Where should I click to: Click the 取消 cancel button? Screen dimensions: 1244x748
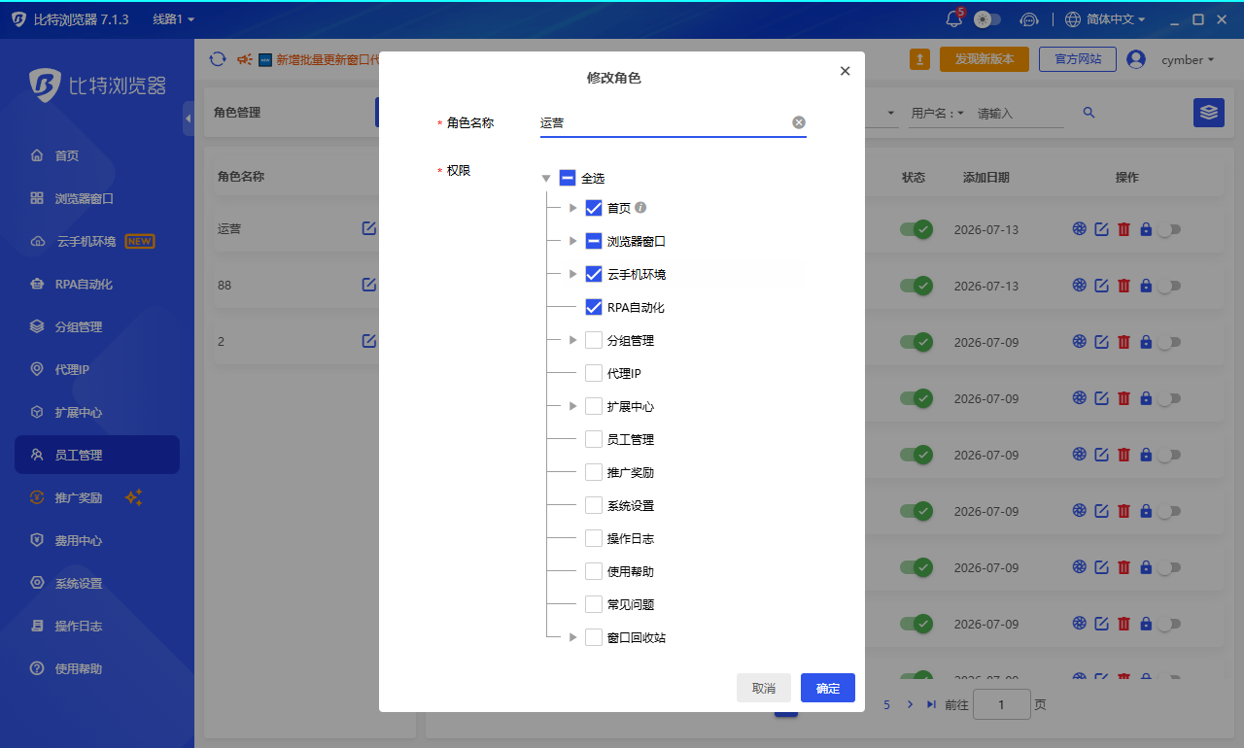click(x=764, y=688)
